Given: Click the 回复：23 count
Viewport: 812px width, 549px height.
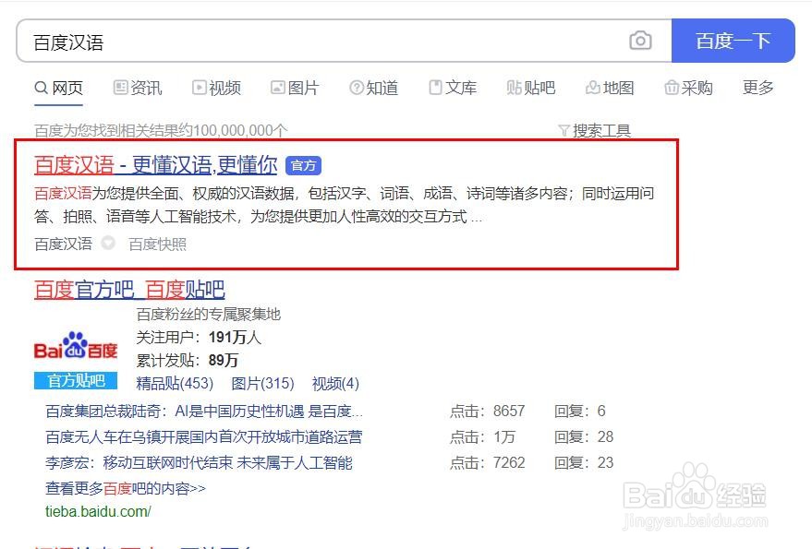Looking at the screenshot, I should [584, 462].
